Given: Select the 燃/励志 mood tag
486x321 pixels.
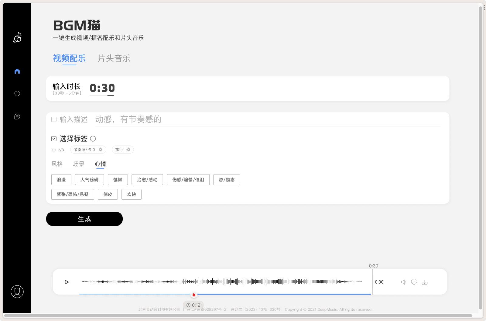Looking at the screenshot, I should [x=227, y=180].
